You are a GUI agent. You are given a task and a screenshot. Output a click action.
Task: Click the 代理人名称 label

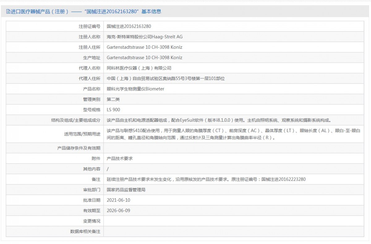[x=90, y=68]
